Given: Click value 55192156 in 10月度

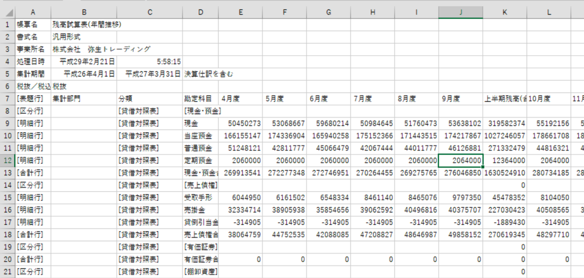Looking at the screenshot, I should coord(548,124).
